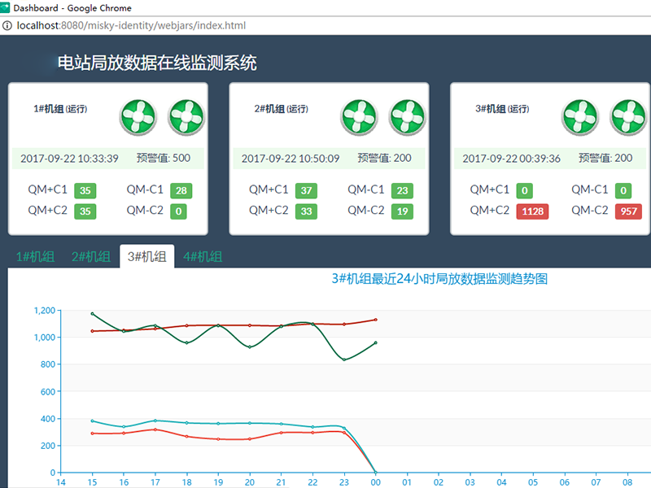651x488 pixels.
Task: Click the red 957 badge for QM-C2
Action: [x=628, y=211]
